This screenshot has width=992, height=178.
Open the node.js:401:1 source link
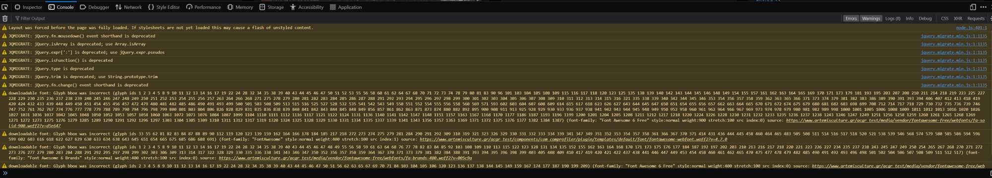[971, 28]
